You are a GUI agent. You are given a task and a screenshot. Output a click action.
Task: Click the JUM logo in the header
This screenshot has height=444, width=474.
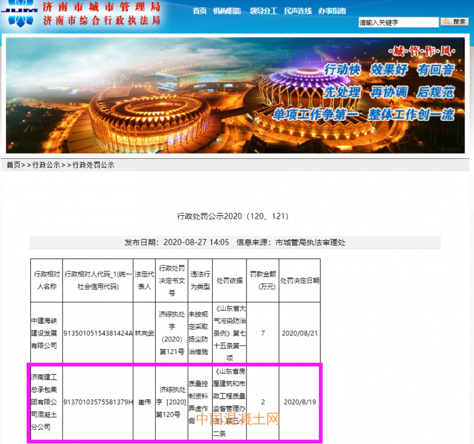click(x=22, y=14)
